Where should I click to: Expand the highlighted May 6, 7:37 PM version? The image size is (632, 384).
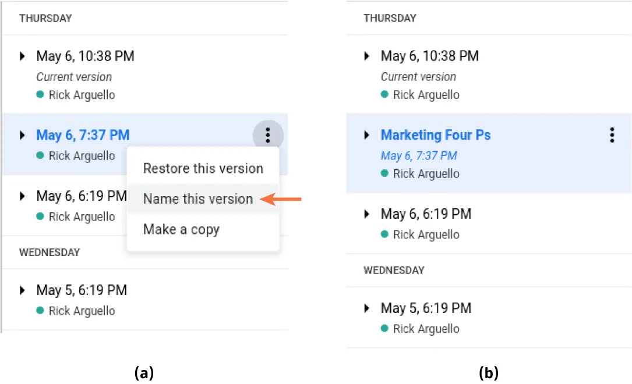tap(22, 134)
